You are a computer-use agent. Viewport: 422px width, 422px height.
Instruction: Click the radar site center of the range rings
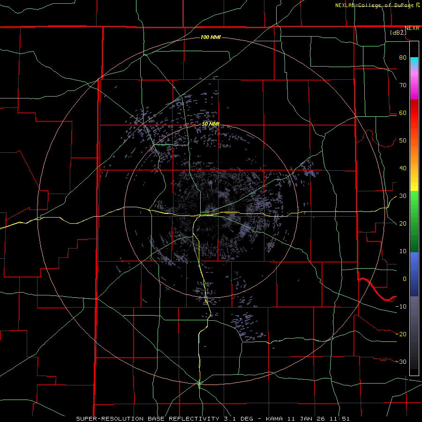click(x=211, y=211)
